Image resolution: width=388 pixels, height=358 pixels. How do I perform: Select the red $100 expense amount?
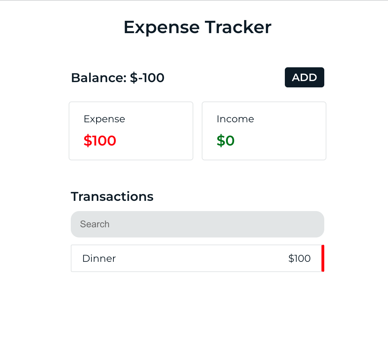tap(100, 141)
